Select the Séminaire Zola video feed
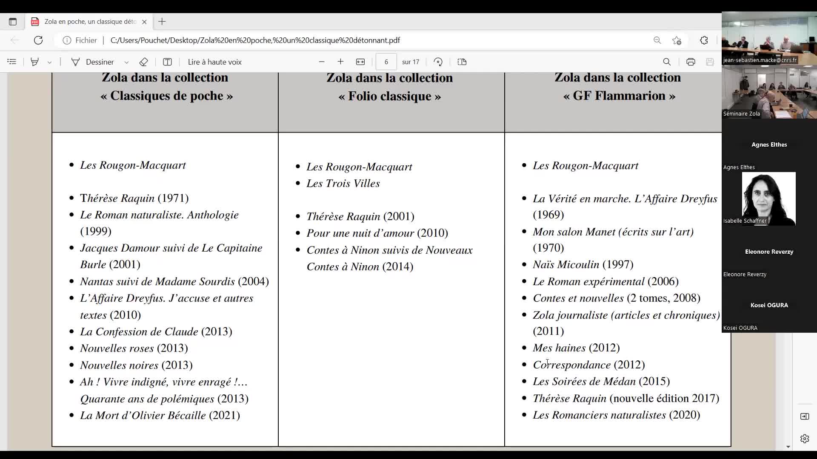The width and height of the screenshot is (817, 459). pyautogui.click(x=769, y=92)
